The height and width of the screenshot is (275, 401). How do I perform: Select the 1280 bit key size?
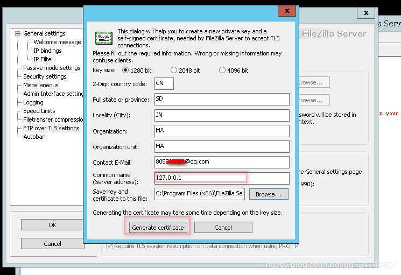[x=125, y=70]
